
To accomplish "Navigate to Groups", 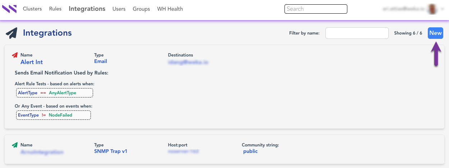I will point(141,9).
